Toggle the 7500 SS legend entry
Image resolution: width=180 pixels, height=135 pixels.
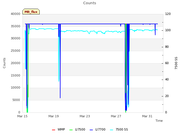click(x=119, y=129)
